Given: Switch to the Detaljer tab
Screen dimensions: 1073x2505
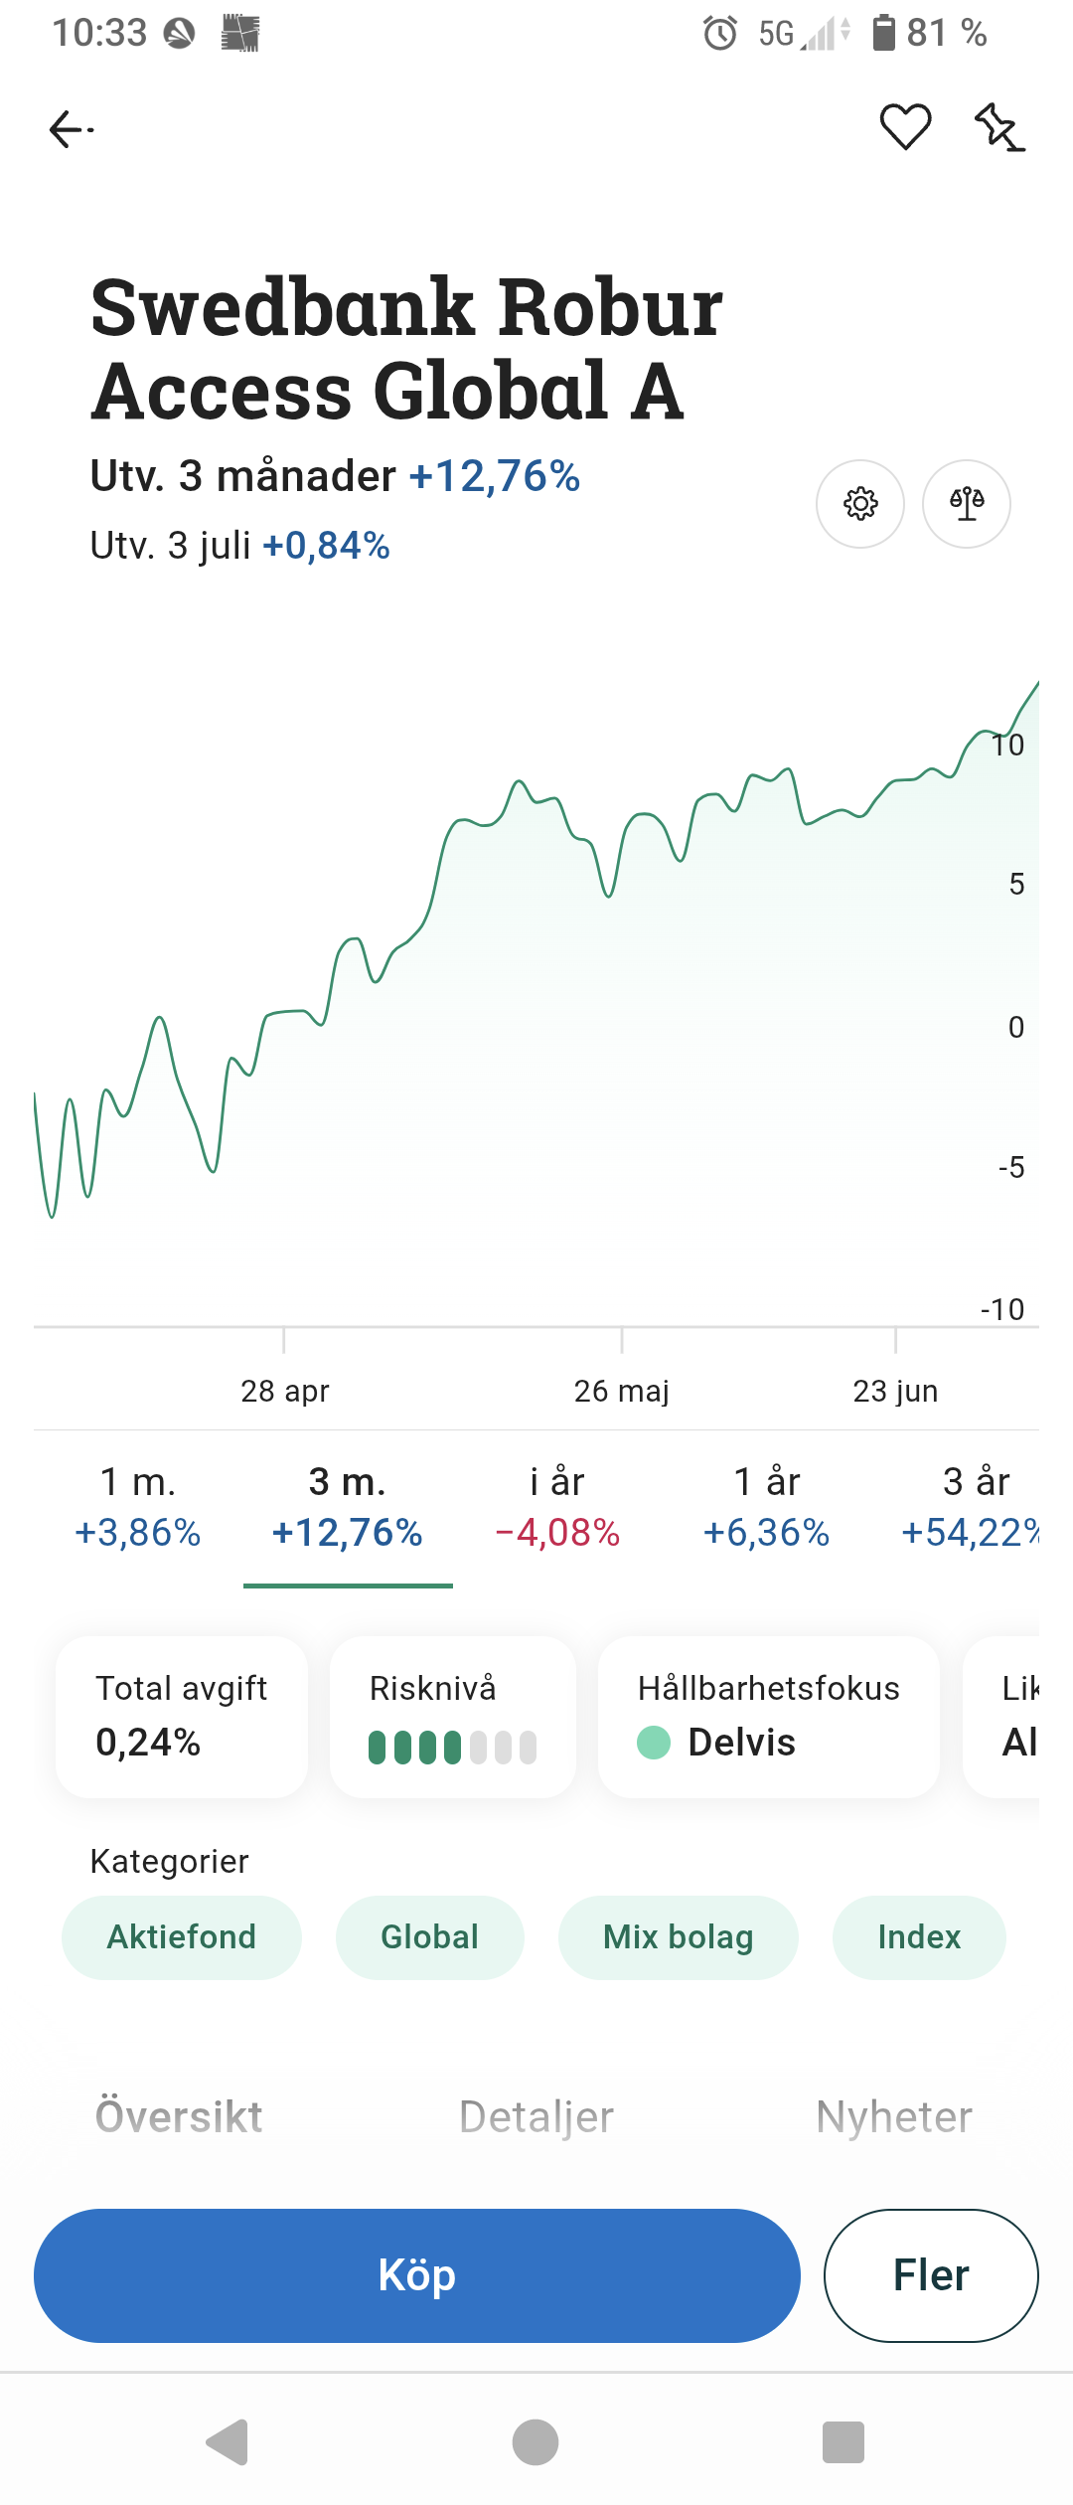Looking at the screenshot, I should 536,2116.
